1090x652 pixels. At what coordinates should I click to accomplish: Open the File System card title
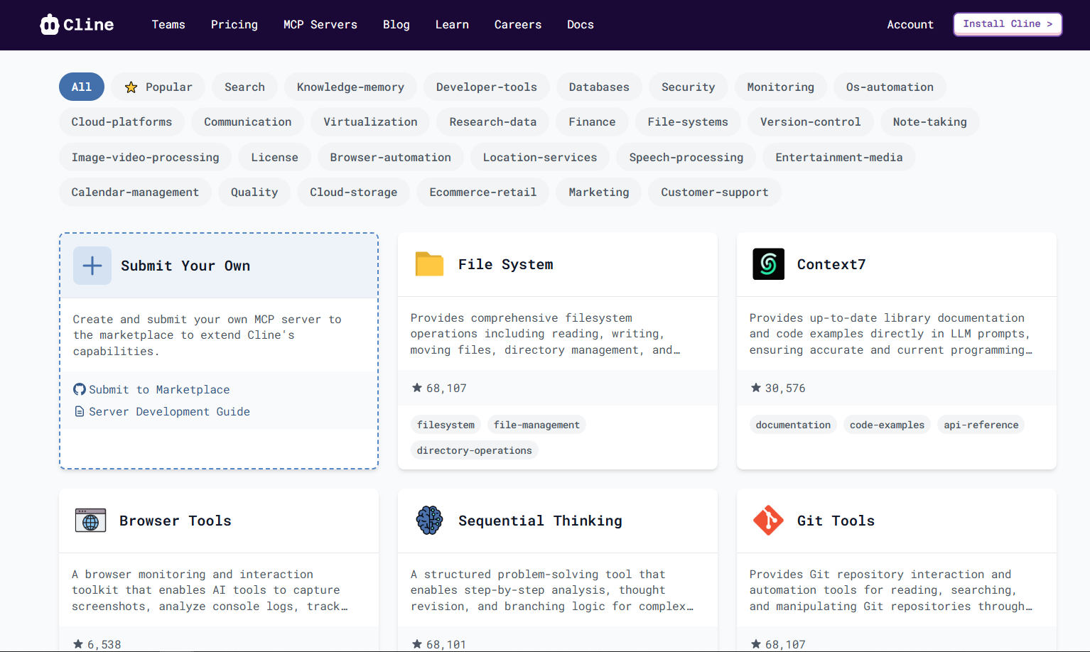(505, 264)
